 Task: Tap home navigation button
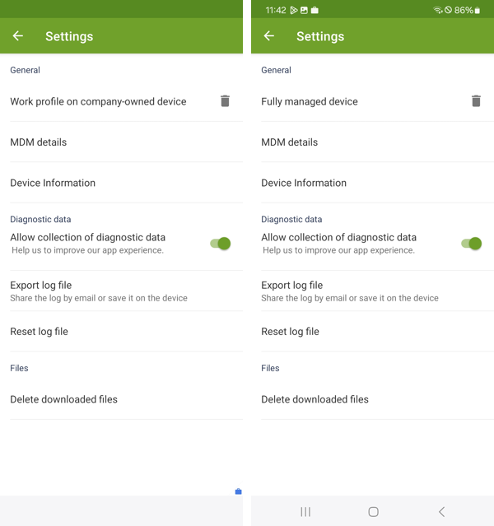(x=373, y=511)
